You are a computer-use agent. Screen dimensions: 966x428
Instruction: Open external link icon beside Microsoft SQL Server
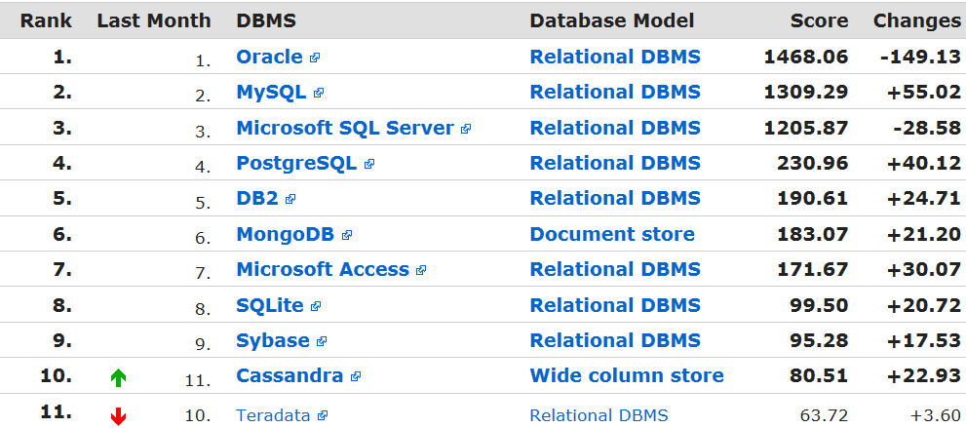tap(466, 129)
